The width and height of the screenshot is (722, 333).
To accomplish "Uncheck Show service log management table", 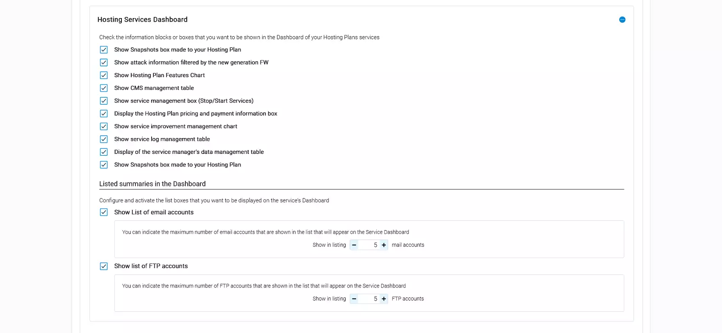I will [x=104, y=139].
